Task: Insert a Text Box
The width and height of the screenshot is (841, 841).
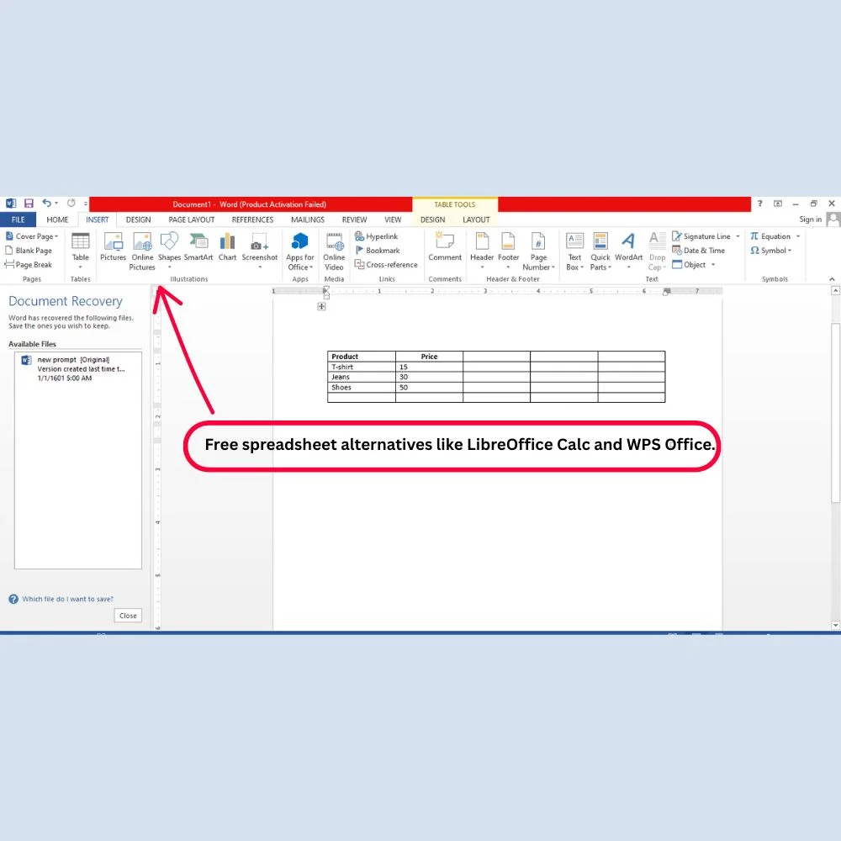Action: 574,251
